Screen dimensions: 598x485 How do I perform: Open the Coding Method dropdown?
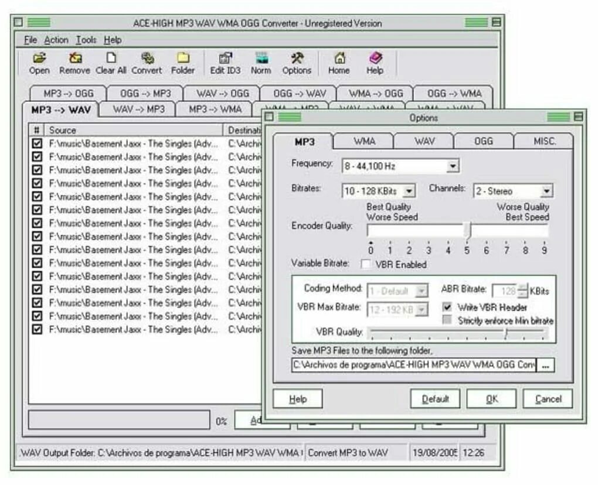pos(421,291)
